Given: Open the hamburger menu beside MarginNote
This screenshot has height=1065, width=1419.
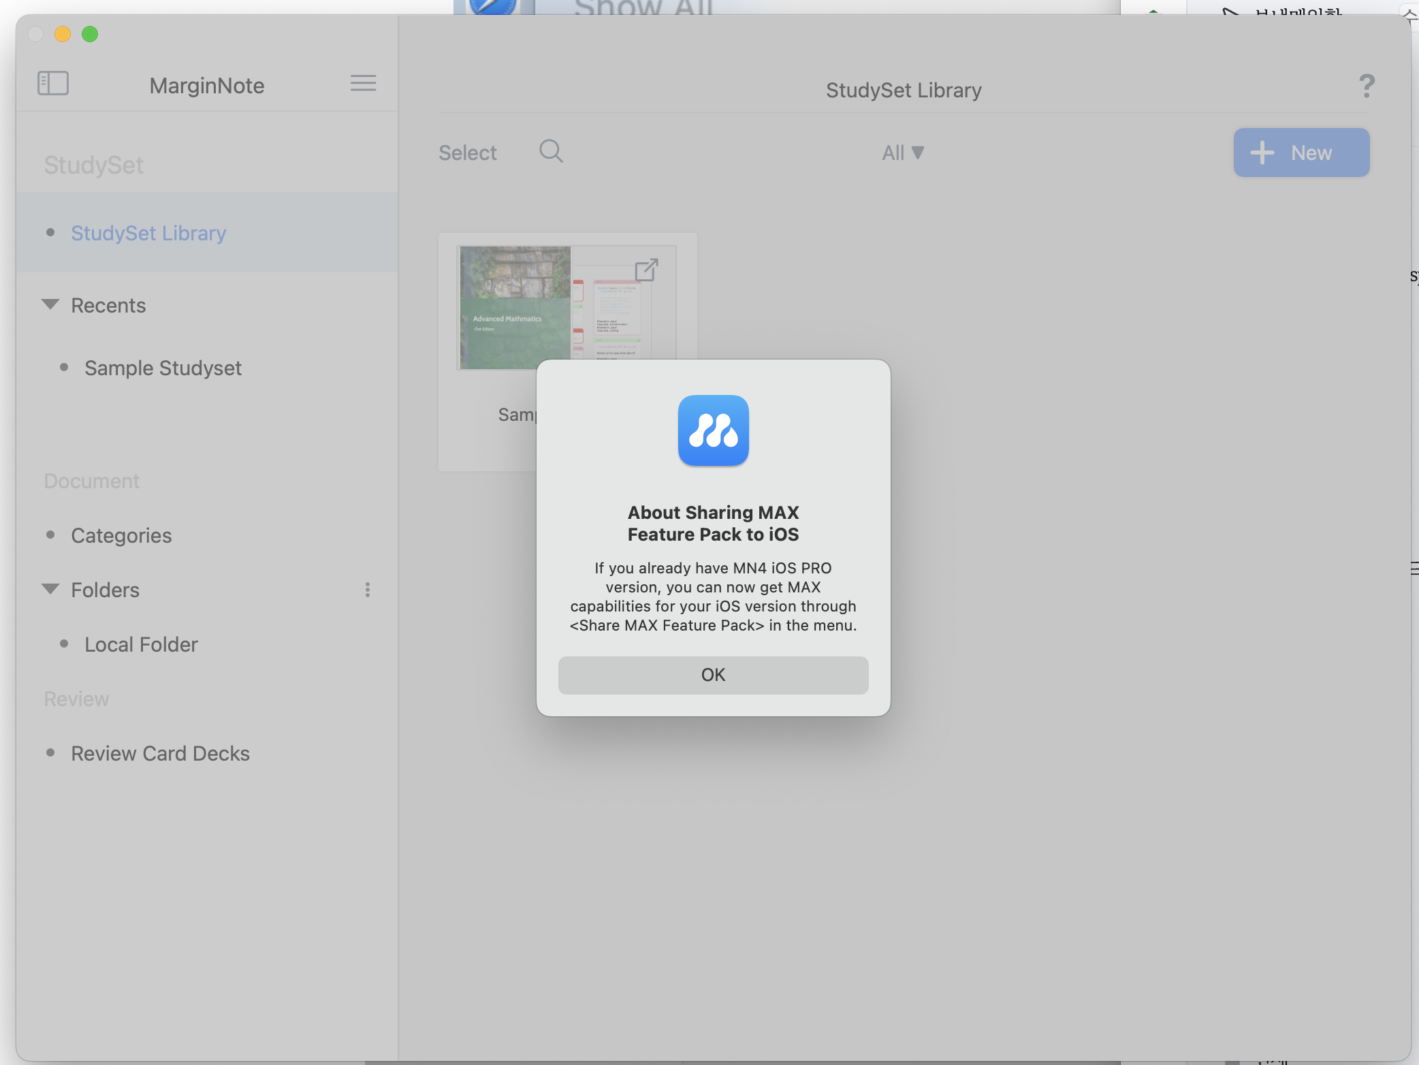Looking at the screenshot, I should (x=363, y=83).
